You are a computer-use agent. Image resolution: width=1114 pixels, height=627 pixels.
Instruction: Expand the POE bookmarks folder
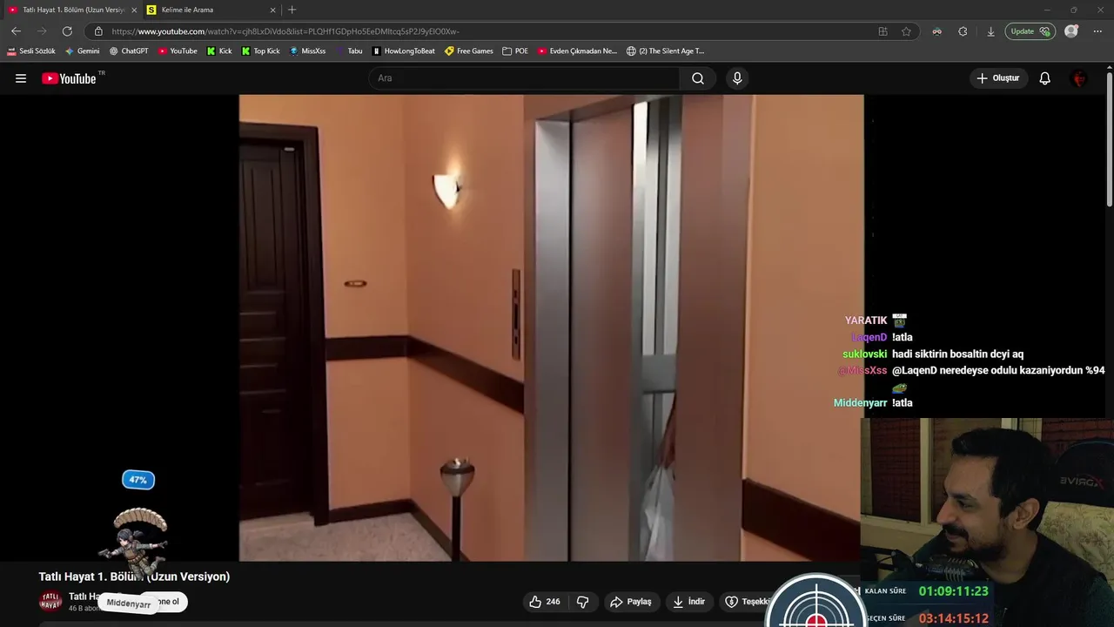coord(515,51)
